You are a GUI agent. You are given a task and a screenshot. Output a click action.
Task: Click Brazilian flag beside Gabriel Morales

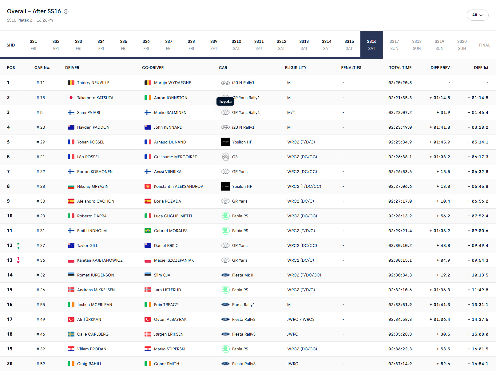coord(148,231)
